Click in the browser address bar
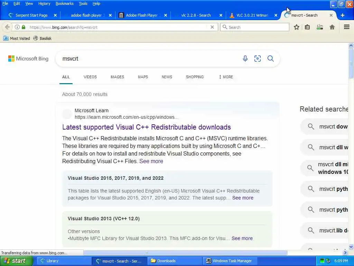 click(118, 27)
